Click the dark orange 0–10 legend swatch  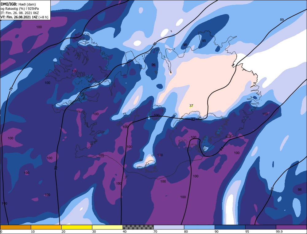15,227
